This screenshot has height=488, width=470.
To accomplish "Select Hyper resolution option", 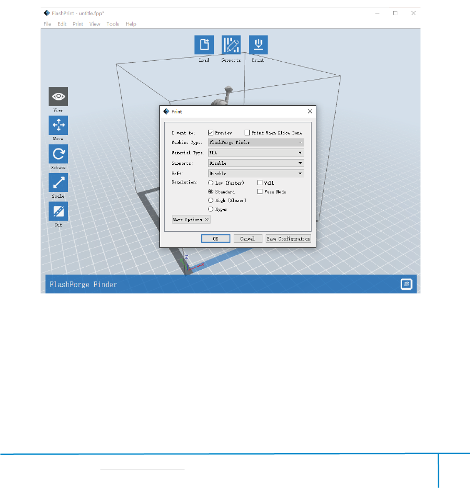I will click(211, 209).
